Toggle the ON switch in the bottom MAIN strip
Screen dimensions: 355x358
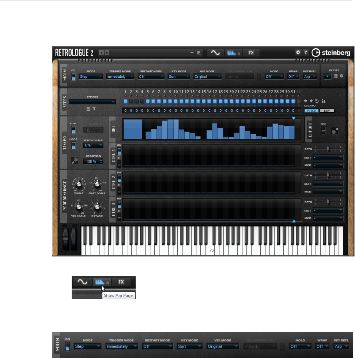click(67, 346)
